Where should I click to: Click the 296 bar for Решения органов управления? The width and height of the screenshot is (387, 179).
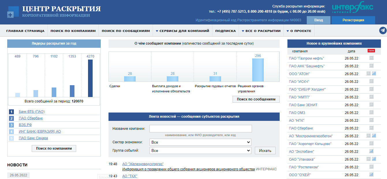(258, 70)
